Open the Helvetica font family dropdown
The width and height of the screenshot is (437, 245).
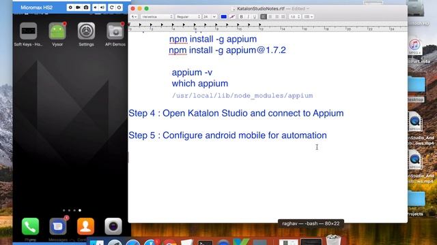point(157,16)
